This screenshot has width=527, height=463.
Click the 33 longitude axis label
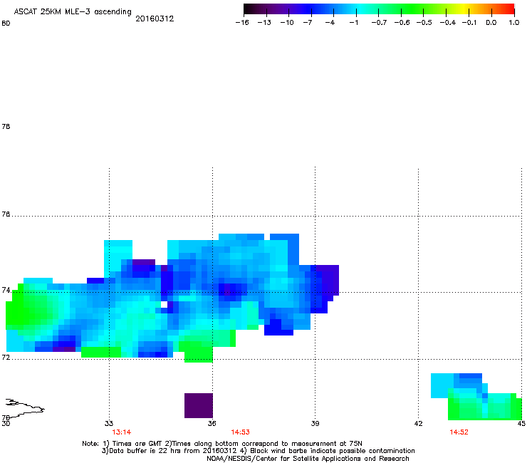pos(109,423)
